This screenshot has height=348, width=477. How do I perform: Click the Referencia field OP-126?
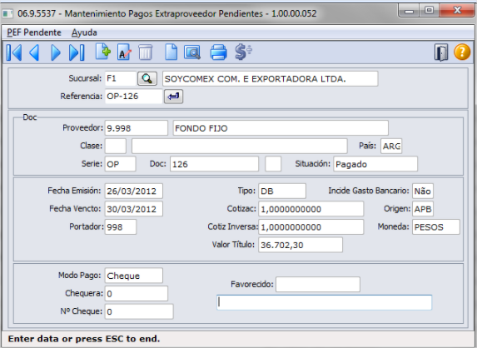tap(133, 97)
